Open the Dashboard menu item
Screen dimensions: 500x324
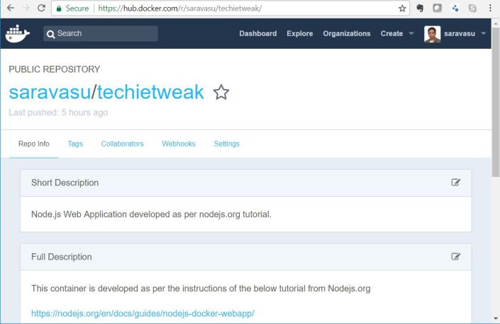click(258, 33)
